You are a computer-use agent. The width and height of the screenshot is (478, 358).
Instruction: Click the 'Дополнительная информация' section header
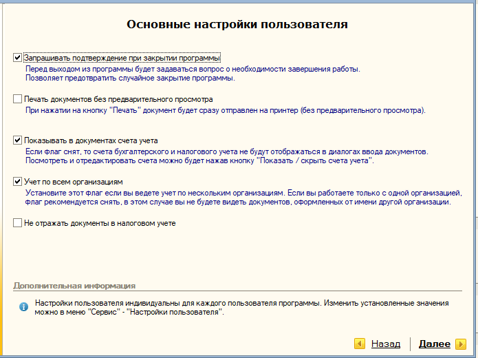(x=74, y=286)
